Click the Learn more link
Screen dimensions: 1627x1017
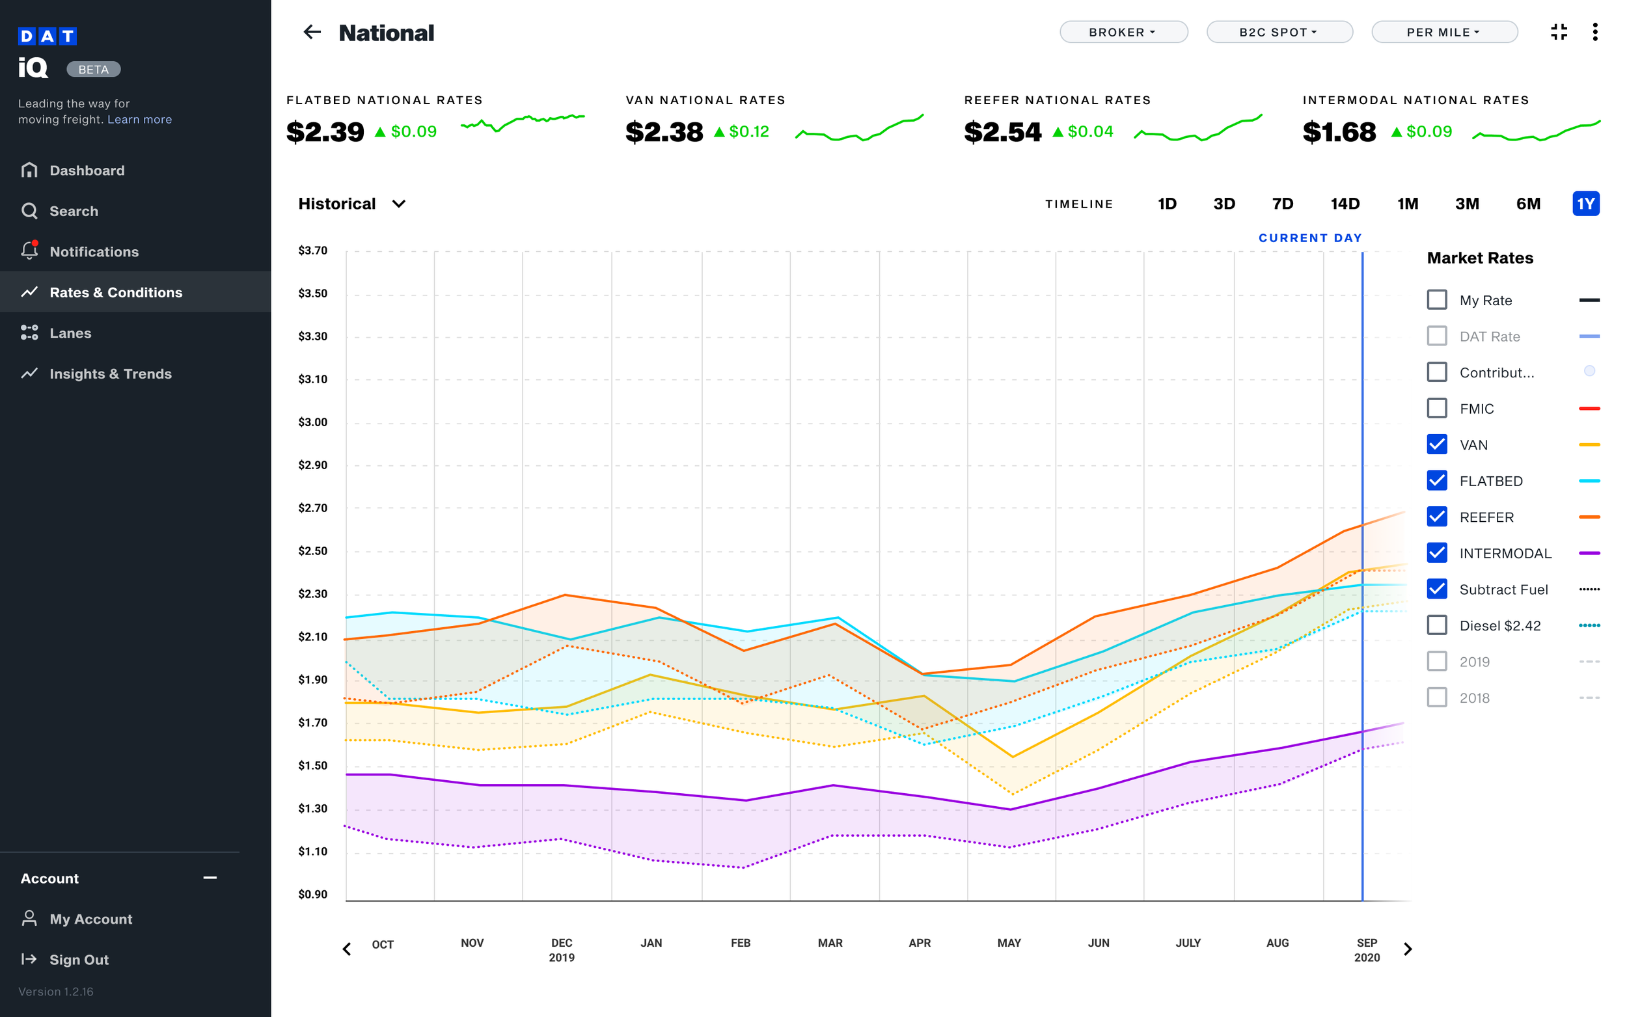tap(139, 119)
